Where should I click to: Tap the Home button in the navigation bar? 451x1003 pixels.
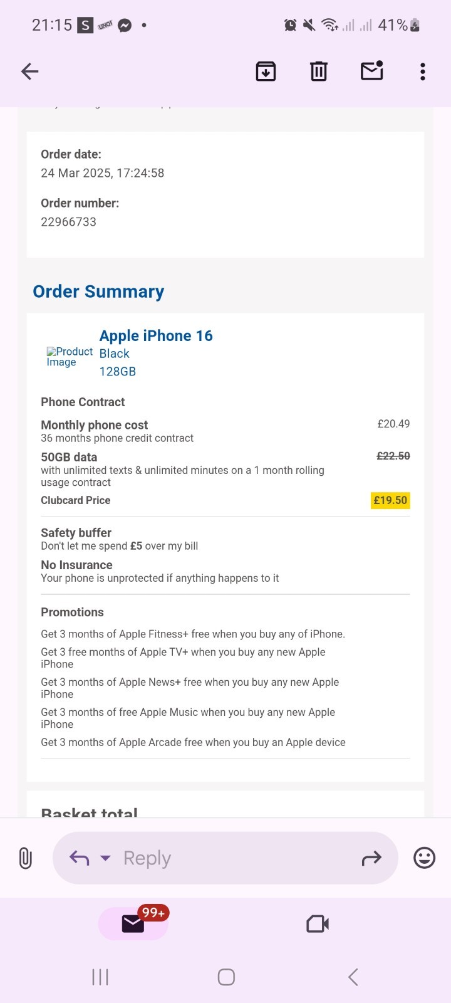225,976
